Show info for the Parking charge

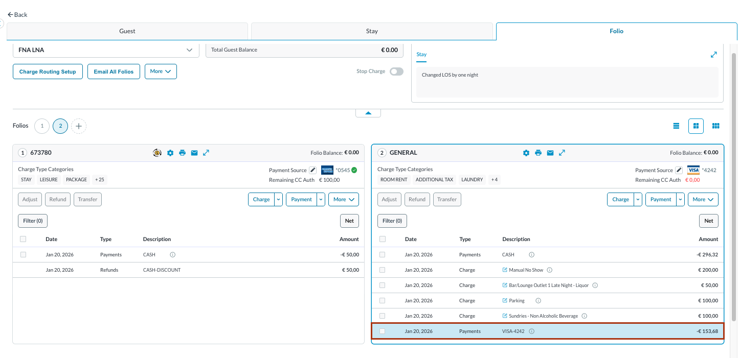point(538,301)
